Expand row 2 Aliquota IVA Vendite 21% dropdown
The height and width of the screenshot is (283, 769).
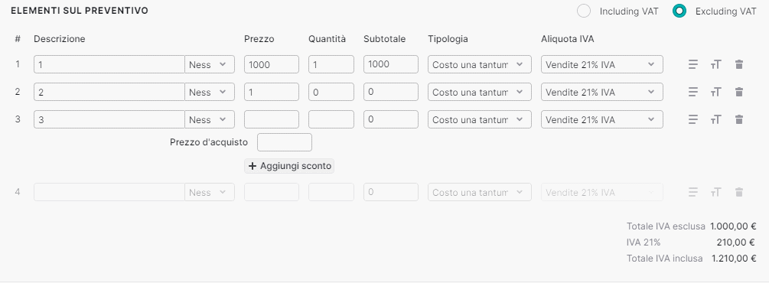[x=601, y=92]
